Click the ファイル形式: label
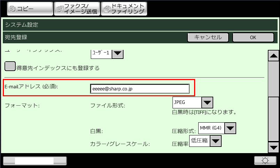280x168 pixels. 108,106
